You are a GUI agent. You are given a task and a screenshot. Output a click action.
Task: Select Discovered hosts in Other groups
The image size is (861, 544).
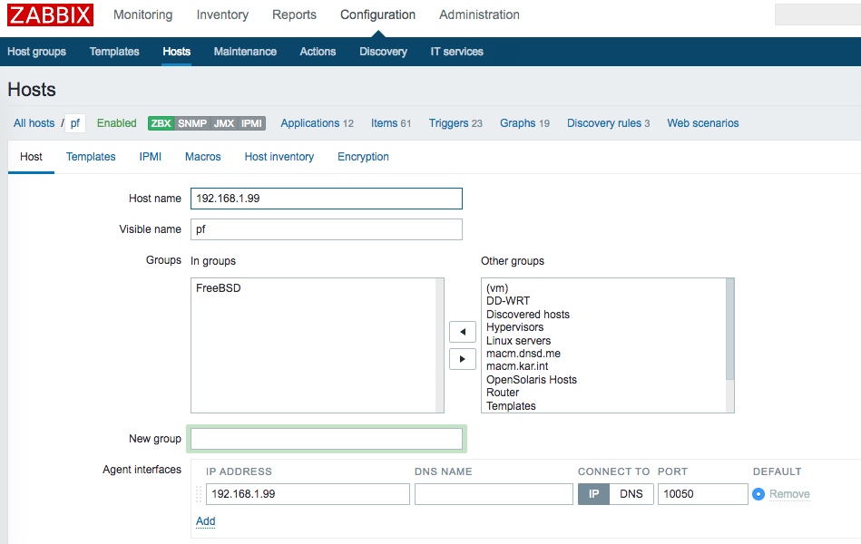pos(528,315)
